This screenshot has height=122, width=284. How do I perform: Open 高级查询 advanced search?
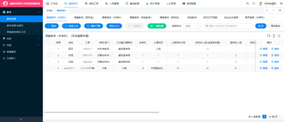275,26
